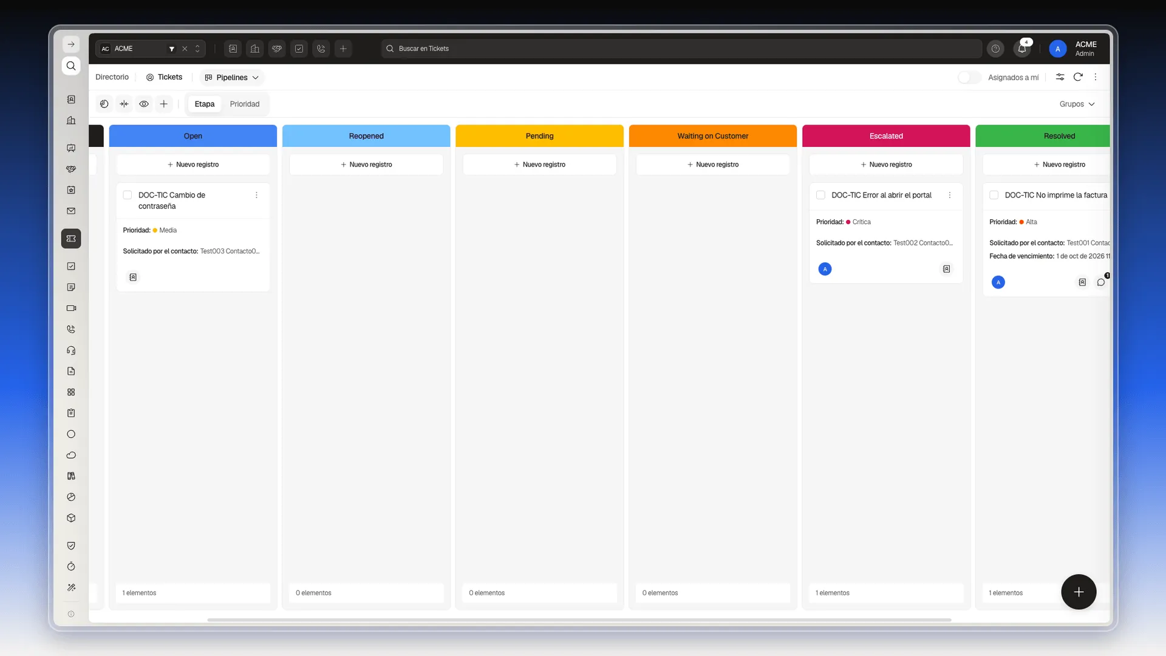Click the up-down chevrons in ACME selector

[197, 49]
